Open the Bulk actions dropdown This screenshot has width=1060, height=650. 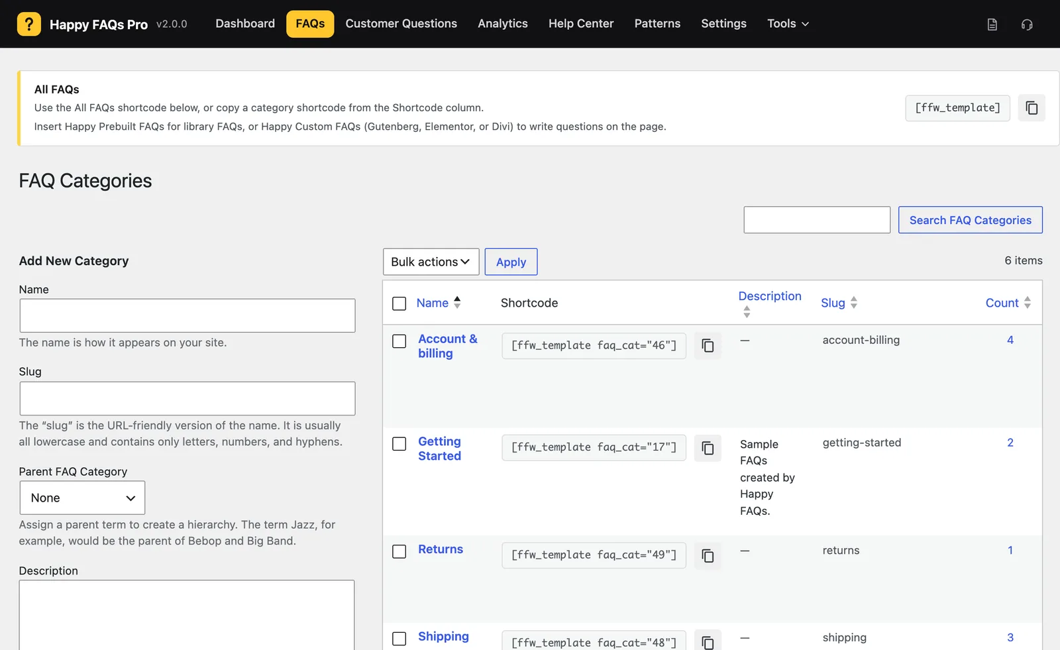pos(431,262)
